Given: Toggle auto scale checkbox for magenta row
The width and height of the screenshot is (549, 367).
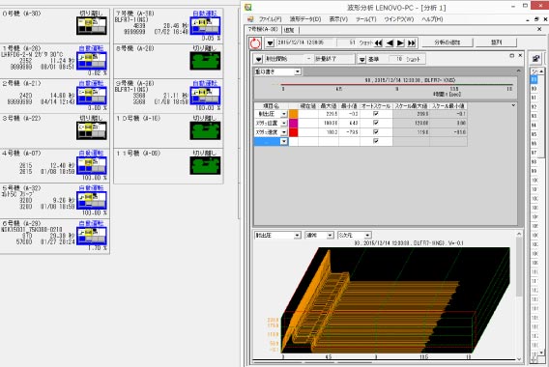Looking at the screenshot, I should [x=376, y=123].
